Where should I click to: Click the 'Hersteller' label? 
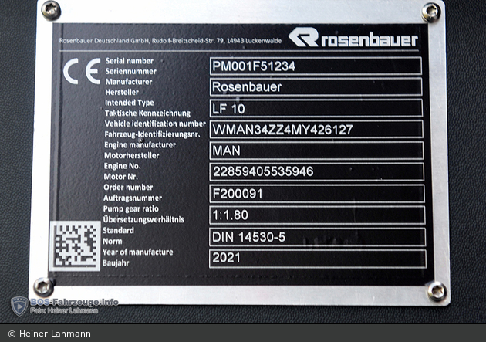[122, 93]
